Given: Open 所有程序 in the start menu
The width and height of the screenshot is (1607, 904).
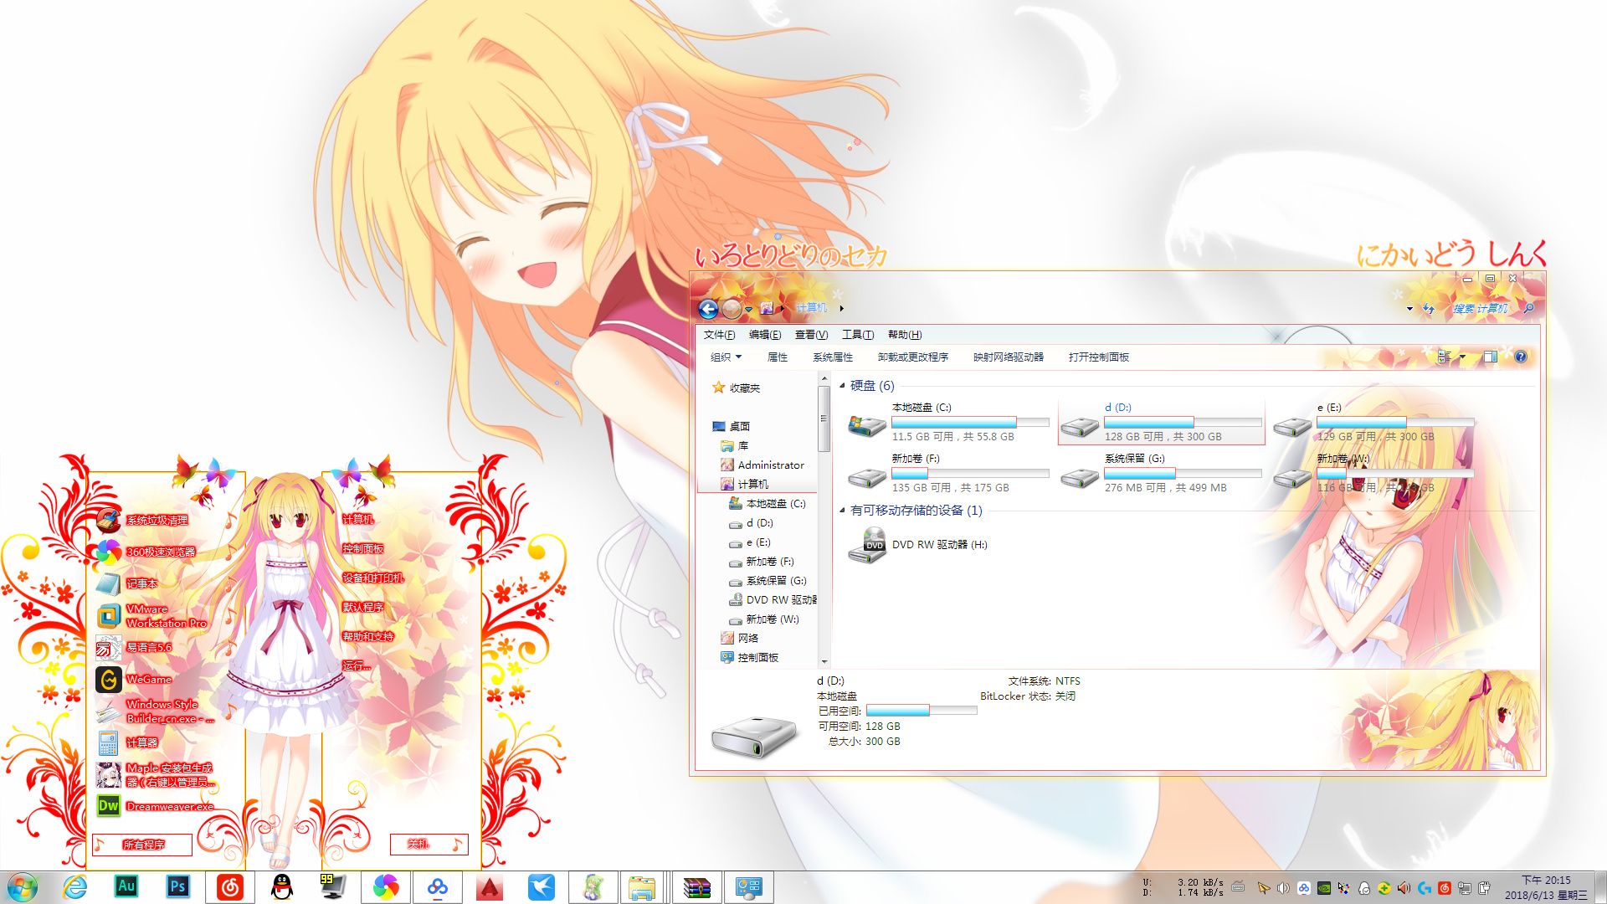Looking at the screenshot, I should [142, 845].
